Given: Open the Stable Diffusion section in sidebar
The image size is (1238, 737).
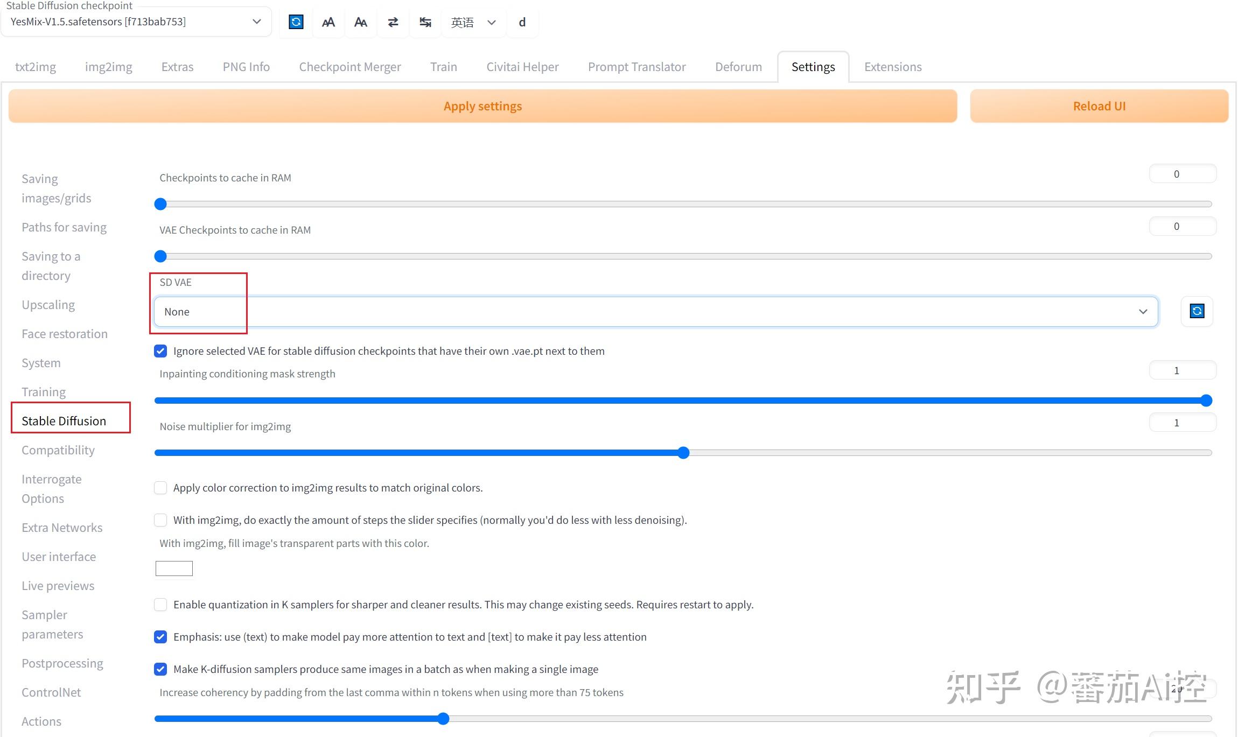Looking at the screenshot, I should tap(64, 421).
